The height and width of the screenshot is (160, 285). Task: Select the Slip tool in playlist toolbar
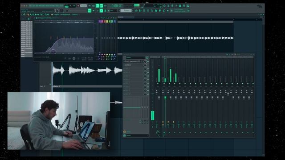tap(38, 15)
